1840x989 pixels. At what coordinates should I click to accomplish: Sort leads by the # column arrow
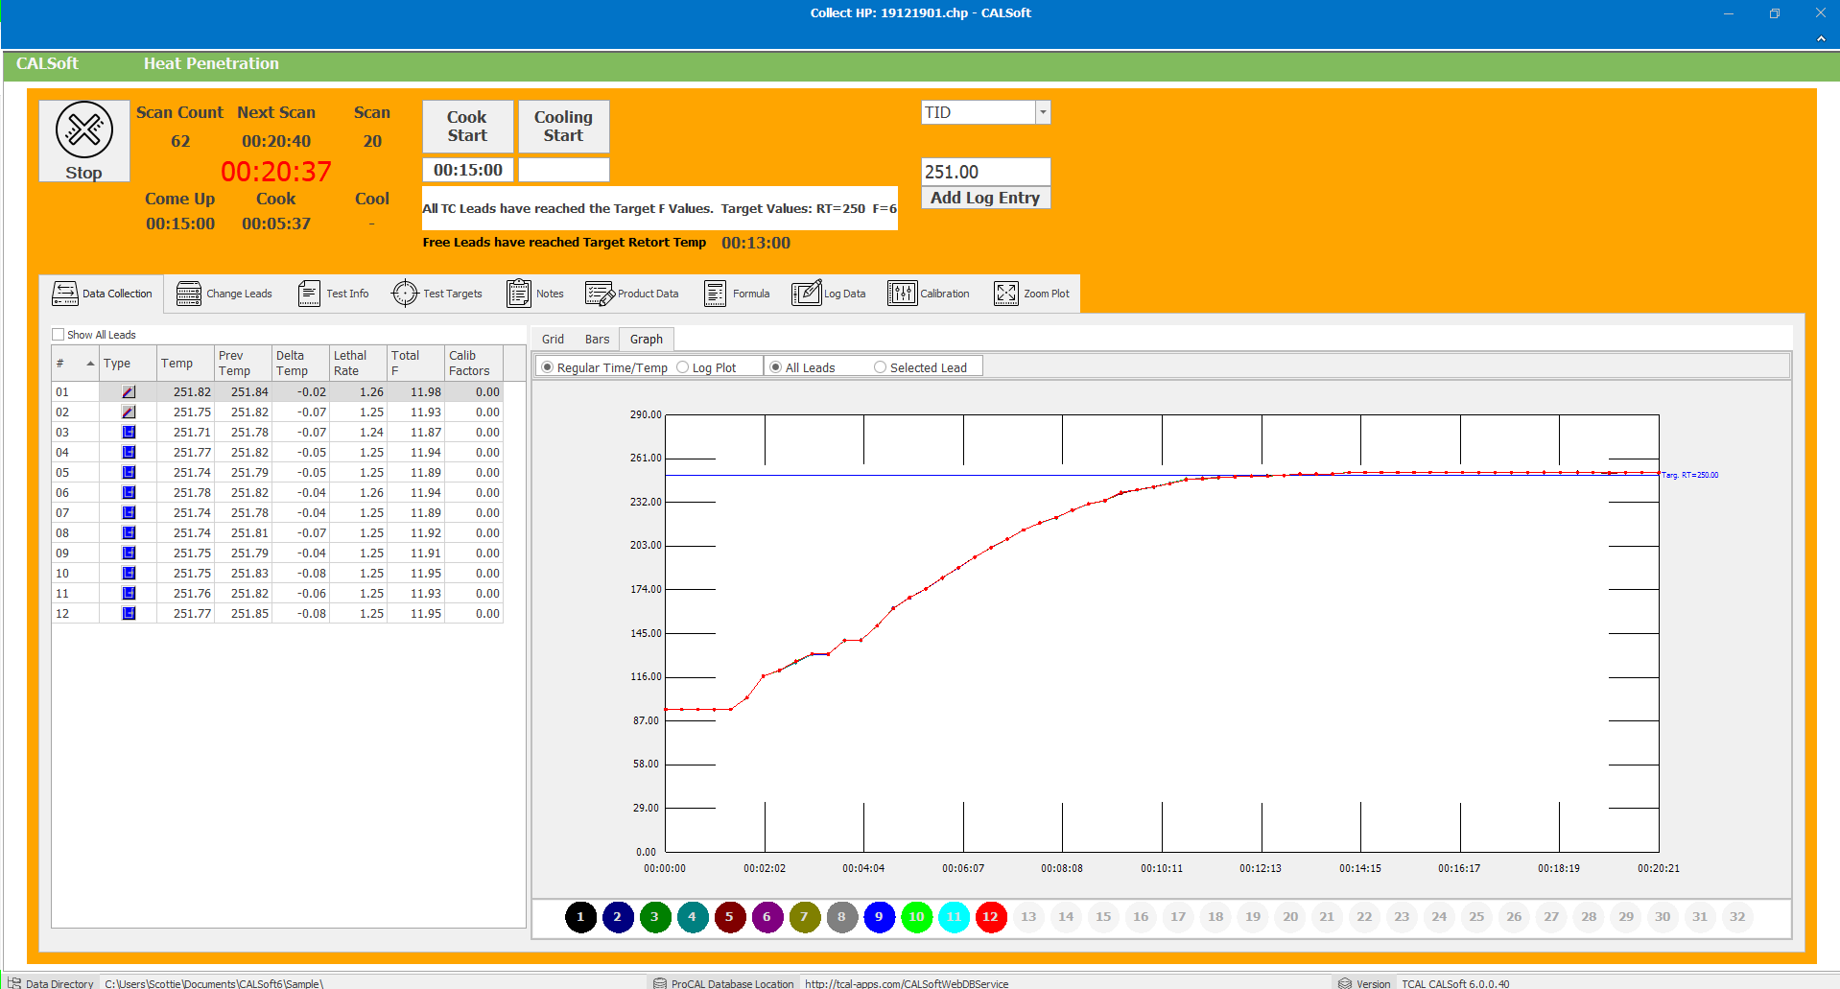[x=90, y=364]
